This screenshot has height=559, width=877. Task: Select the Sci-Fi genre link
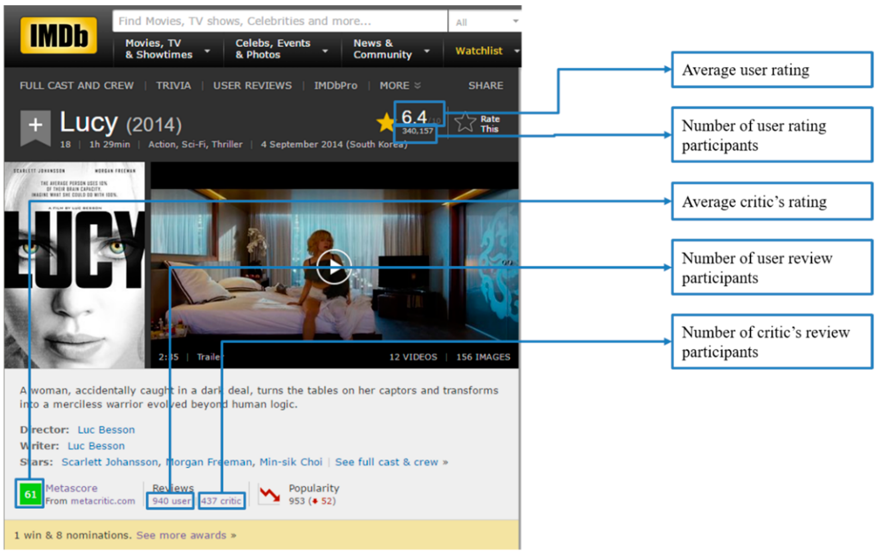tap(194, 145)
